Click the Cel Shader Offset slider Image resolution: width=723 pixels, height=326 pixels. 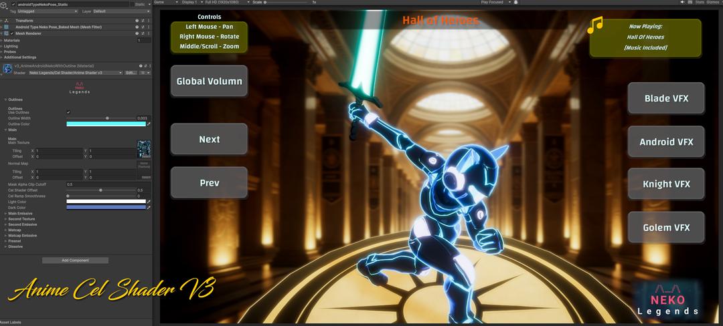[100, 190]
